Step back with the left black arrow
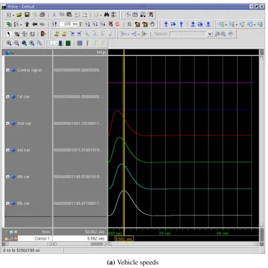 [35, 24]
